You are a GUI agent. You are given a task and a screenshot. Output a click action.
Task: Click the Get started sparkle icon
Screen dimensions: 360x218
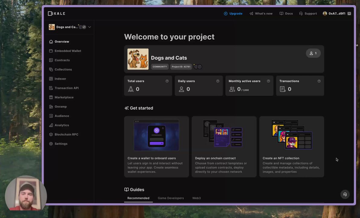(127, 108)
